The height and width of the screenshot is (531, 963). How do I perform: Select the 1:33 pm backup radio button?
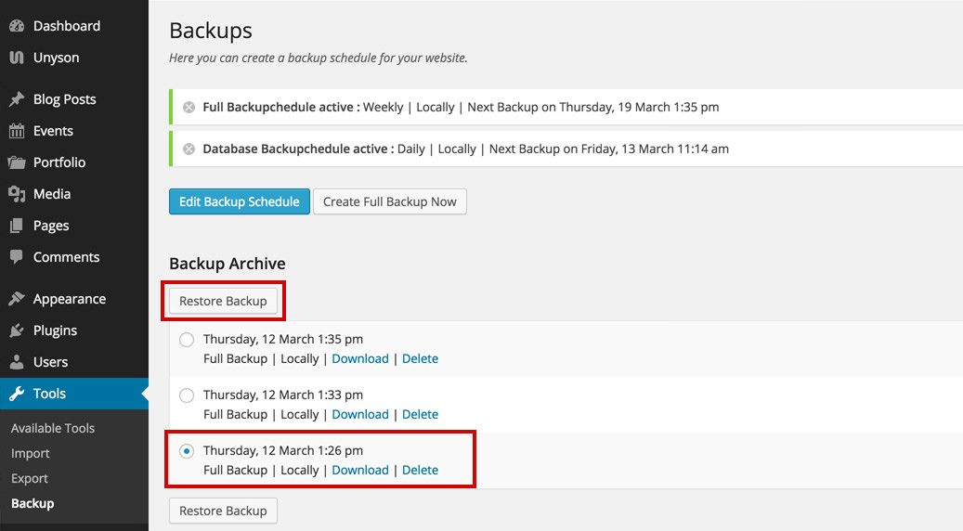click(x=187, y=395)
